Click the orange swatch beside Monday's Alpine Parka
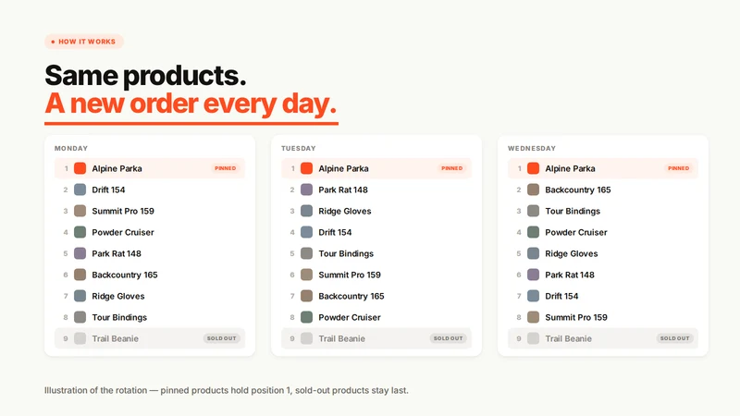Viewport: 740px width, 416px height. click(80, 168)
